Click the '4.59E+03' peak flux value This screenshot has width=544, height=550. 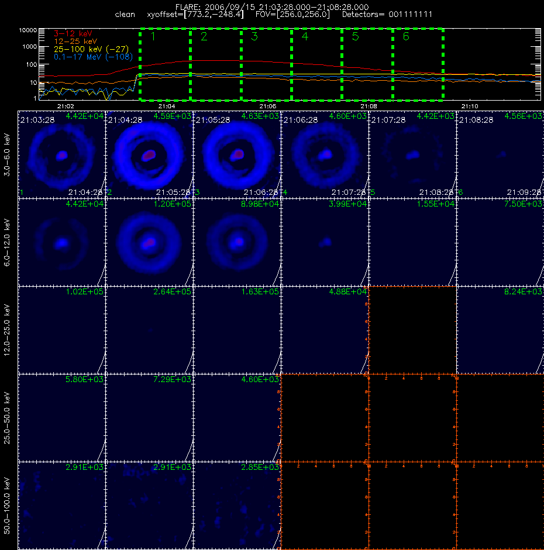172,116
